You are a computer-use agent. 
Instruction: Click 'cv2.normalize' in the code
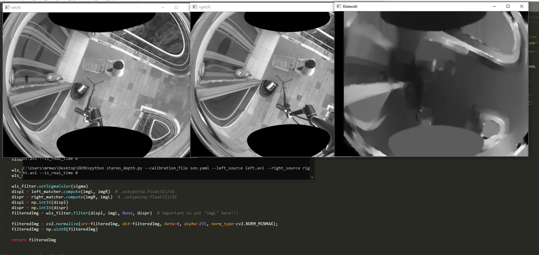pyautogui.click(x=62, y=224)
